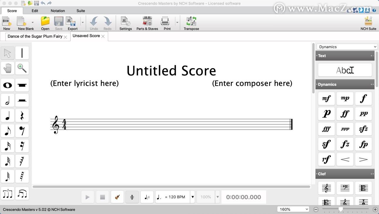The image size is (379, 214).
Task: Select the sixteenth rest tool
Action: [22, 146]
